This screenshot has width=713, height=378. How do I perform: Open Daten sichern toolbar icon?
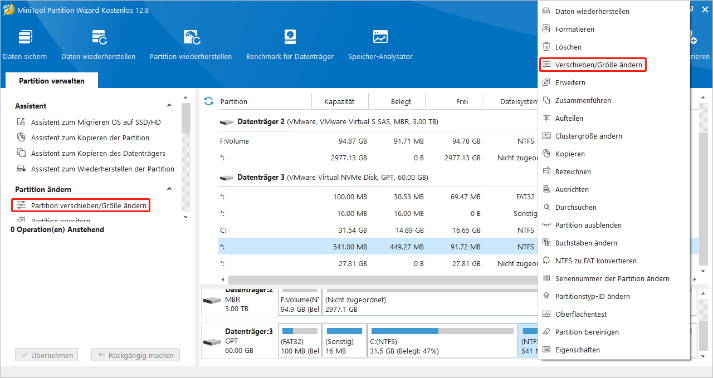(25, 45)
